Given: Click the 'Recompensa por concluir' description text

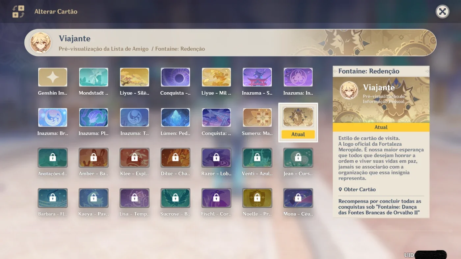Looking at the screenshot, I should point(380,207).
